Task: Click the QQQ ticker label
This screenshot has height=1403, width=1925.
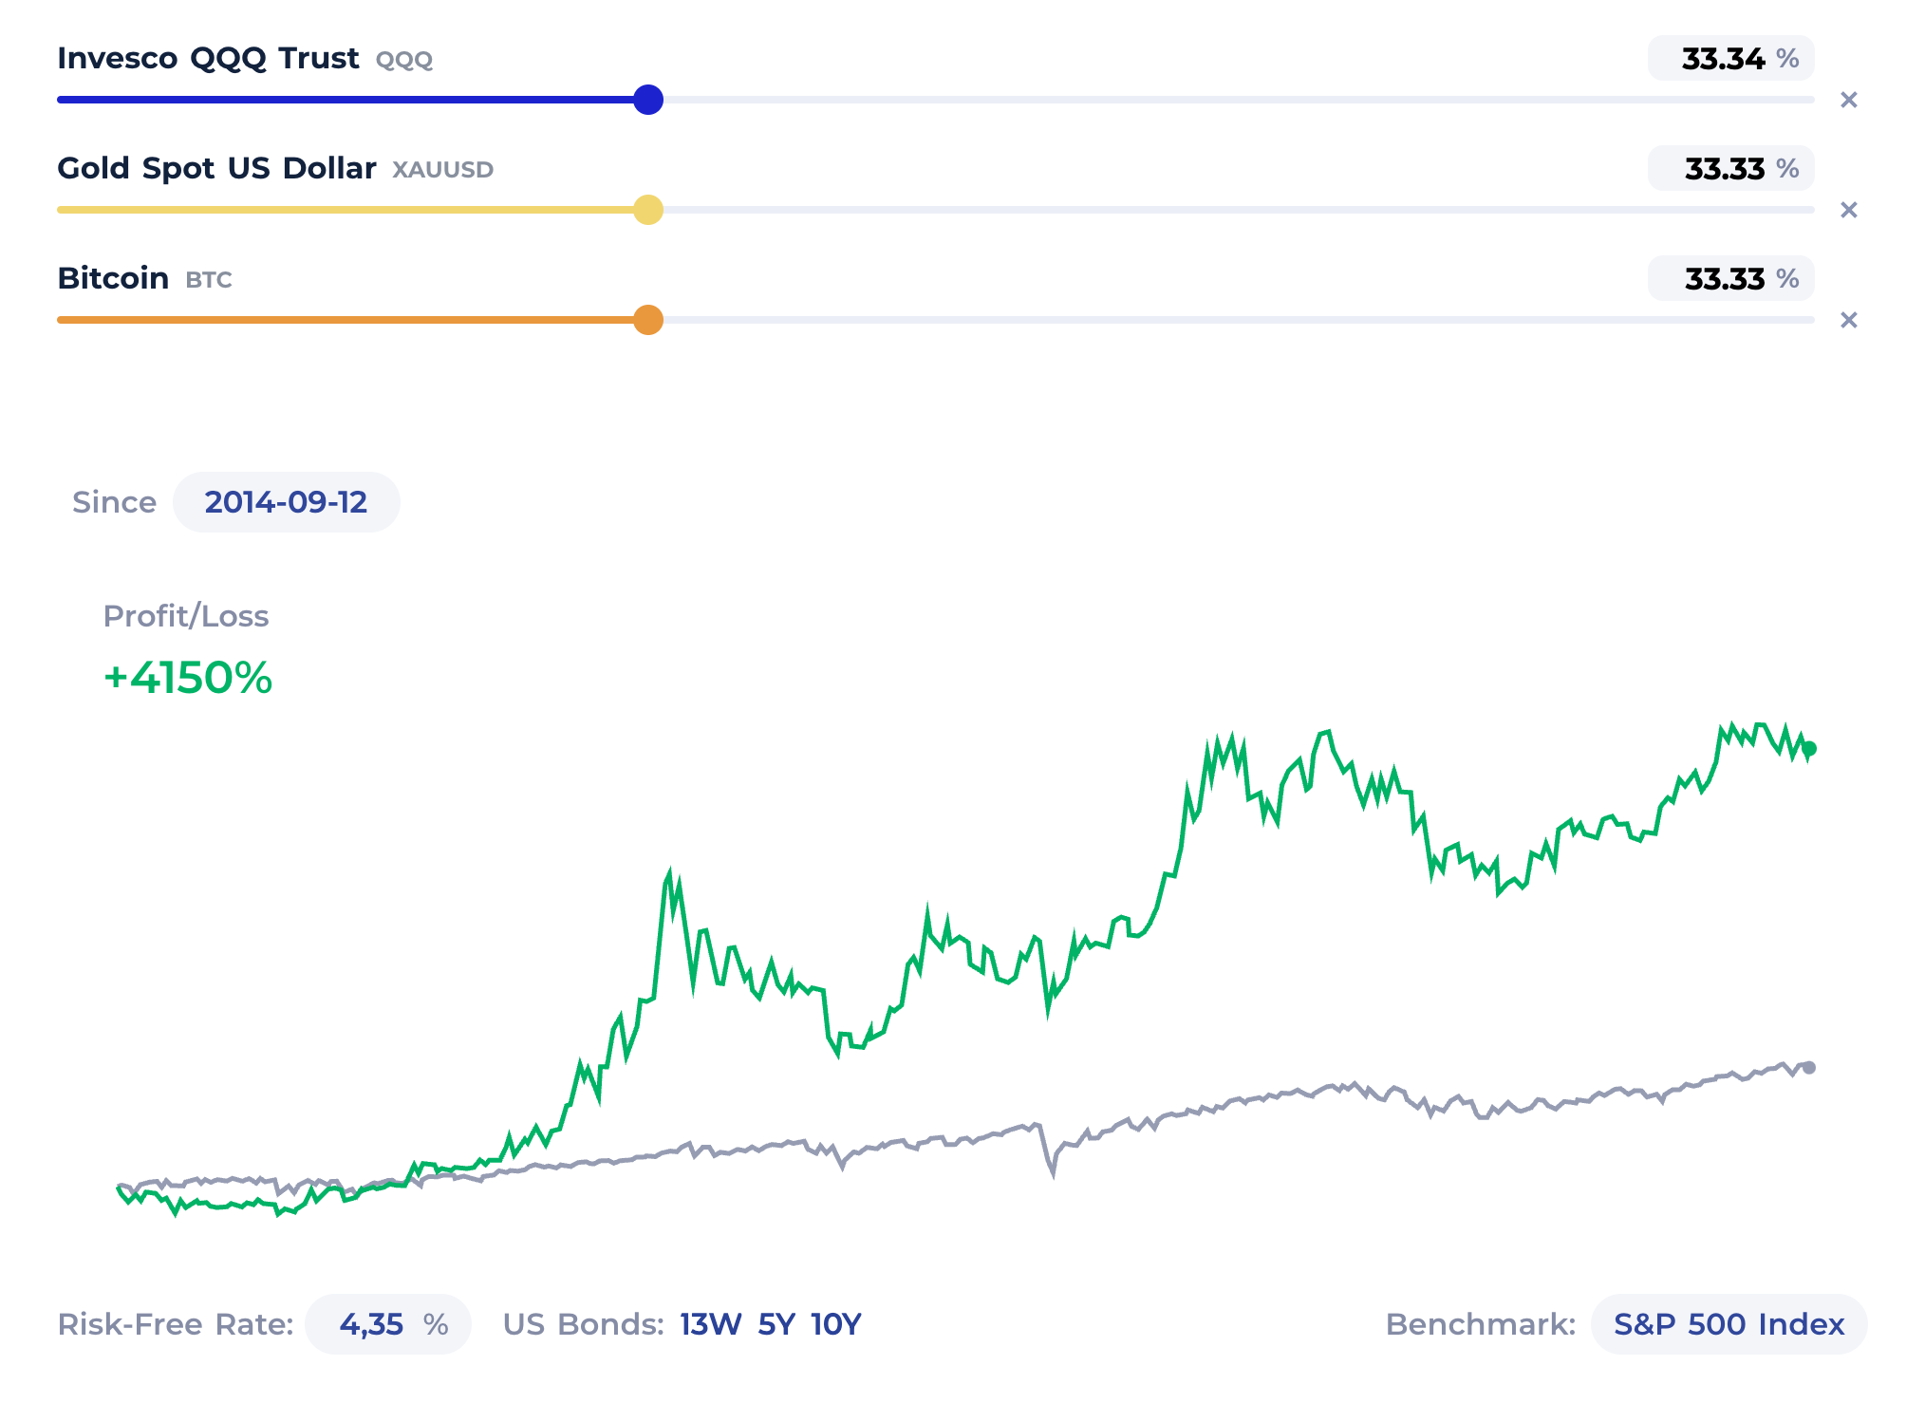Action: tap(404, 61)
